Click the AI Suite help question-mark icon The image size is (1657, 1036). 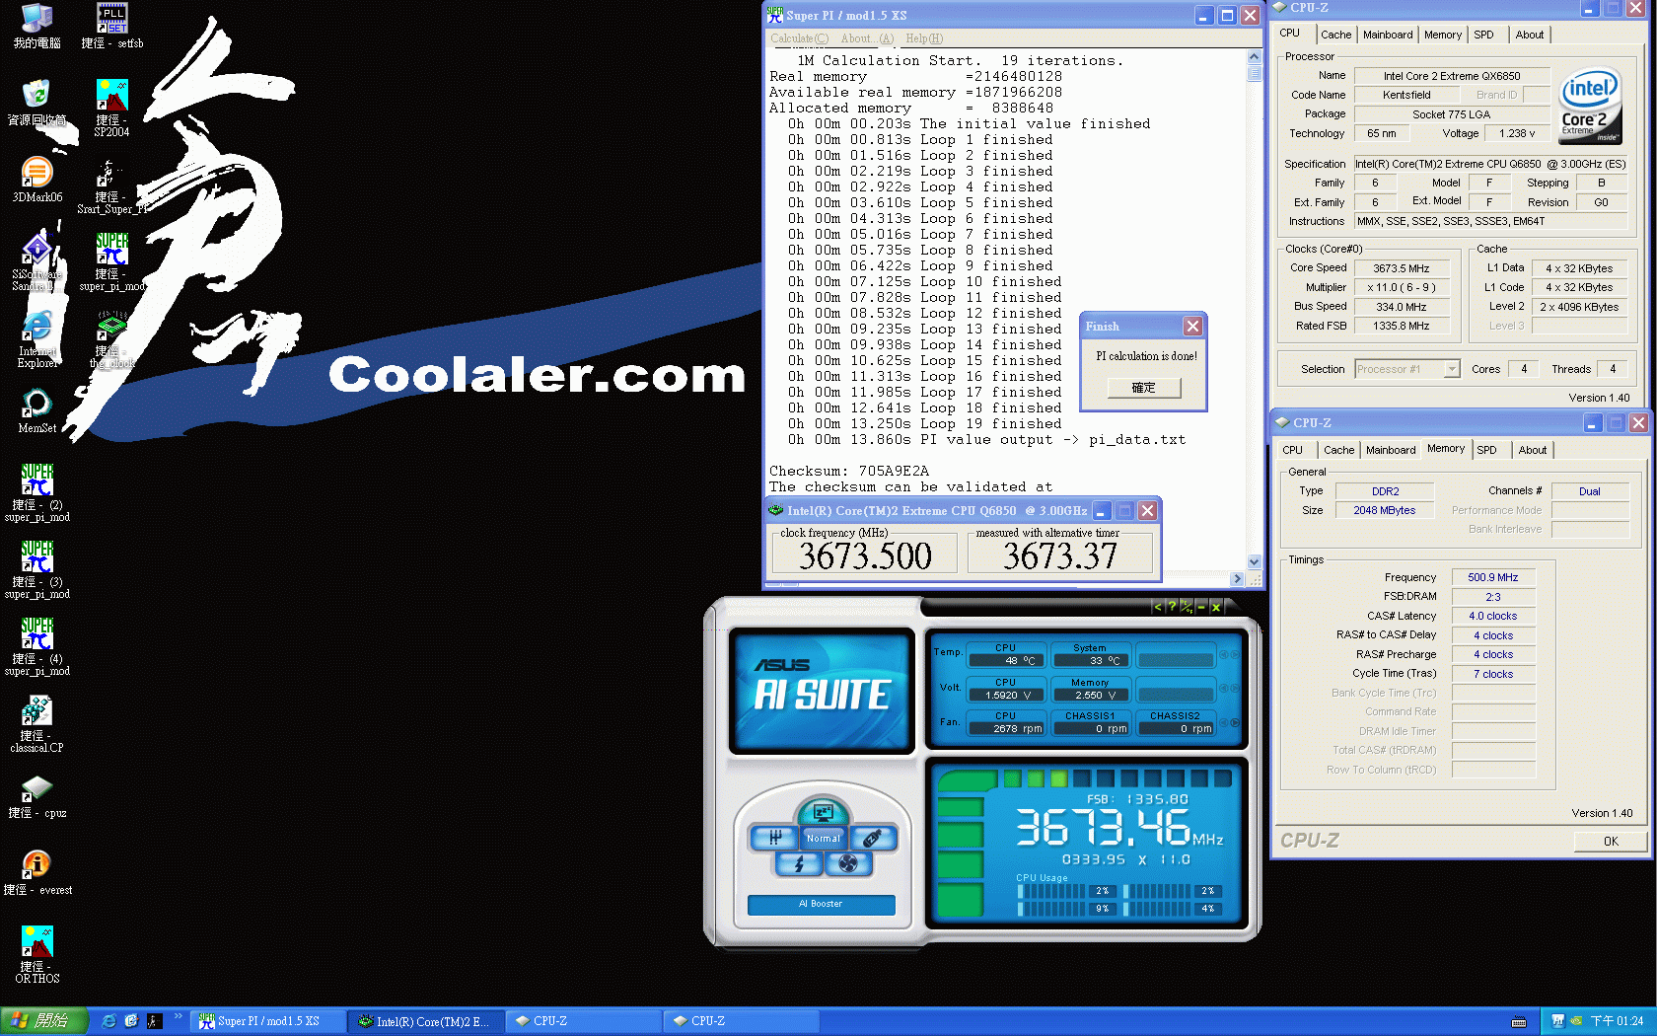[x=1171, y=607]
